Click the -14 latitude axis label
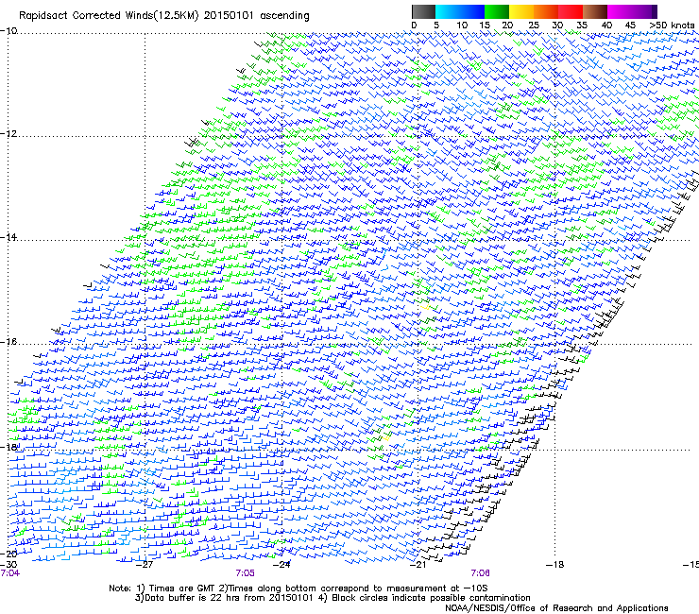The width and height of the screenshot is (699, 614). pyautogui.click(x=9, y=237)
